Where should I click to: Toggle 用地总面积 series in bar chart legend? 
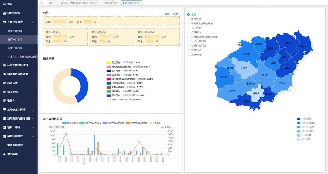click(x=70, y=123)
